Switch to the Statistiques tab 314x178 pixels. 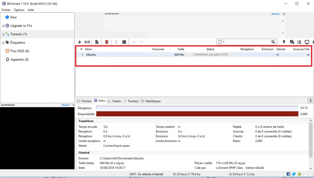click(x=151, y=101)
